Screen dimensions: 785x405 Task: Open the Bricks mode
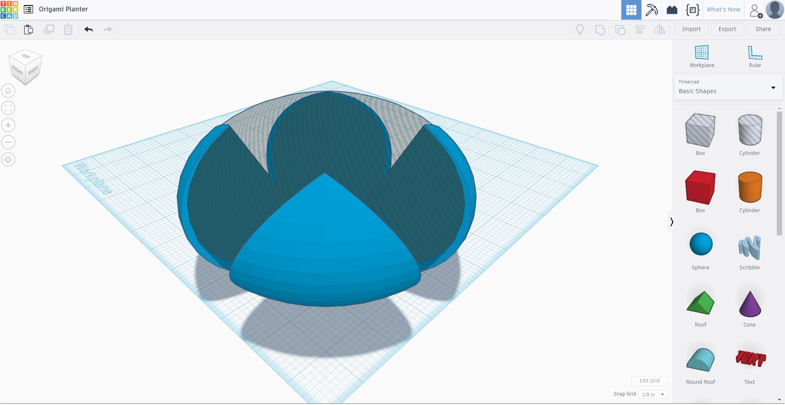(672, 10)
